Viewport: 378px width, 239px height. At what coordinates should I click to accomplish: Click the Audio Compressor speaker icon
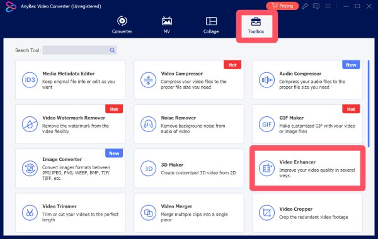point(266,80)
